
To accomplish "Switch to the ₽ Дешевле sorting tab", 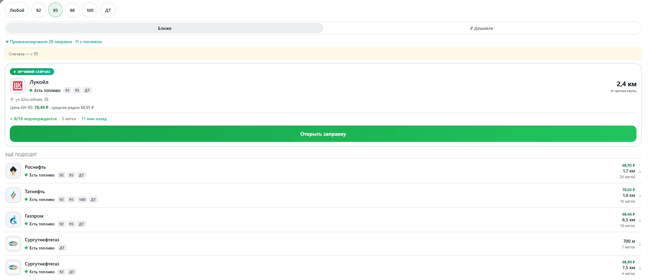I will (482, 28).
